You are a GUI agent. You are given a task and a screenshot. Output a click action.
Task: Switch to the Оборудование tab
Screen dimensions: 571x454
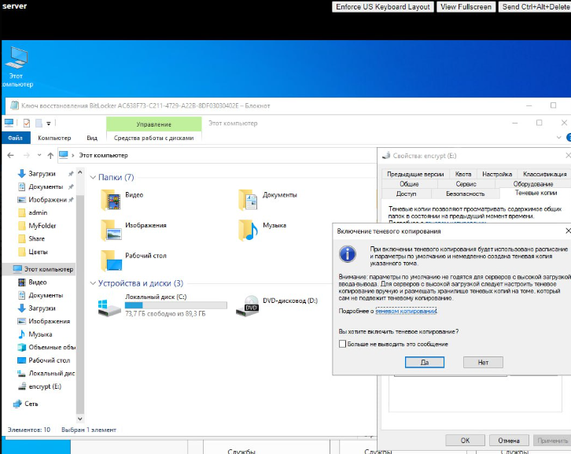coord(532,184)
